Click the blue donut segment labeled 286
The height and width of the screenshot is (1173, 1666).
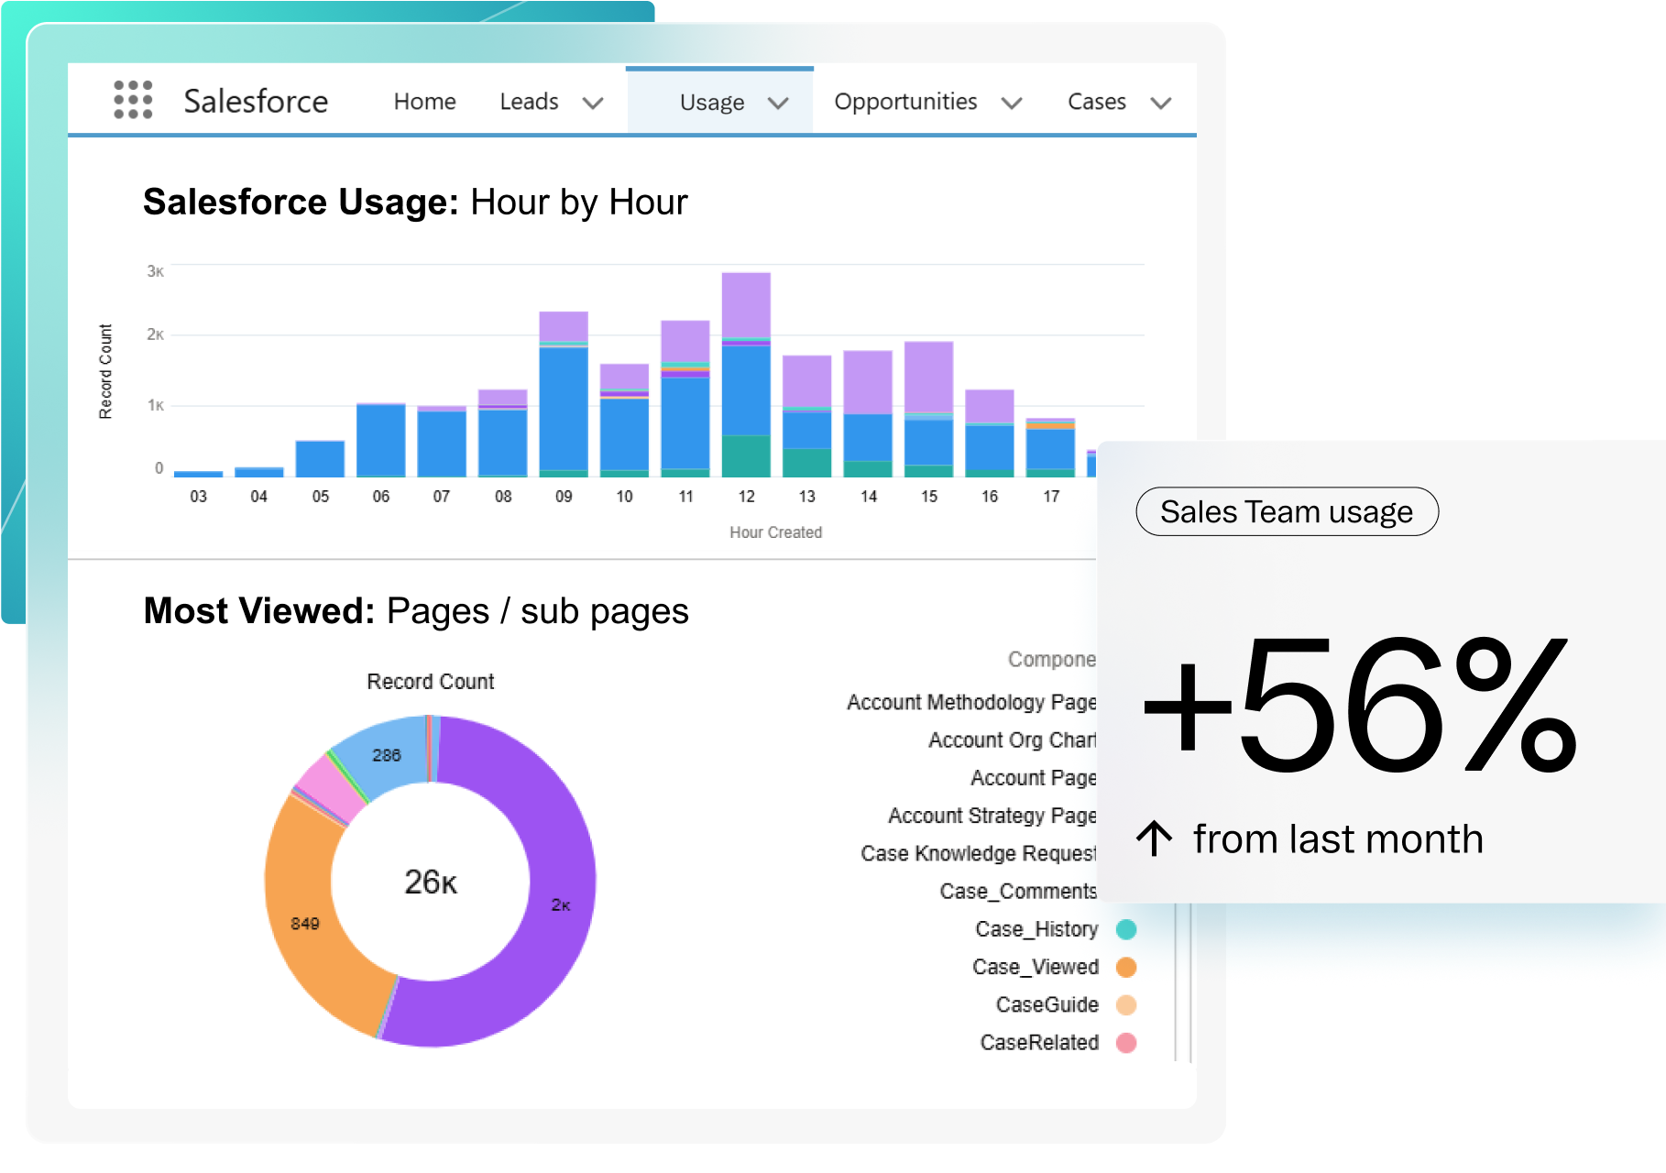pyautogui.click(x=386, y=755)
